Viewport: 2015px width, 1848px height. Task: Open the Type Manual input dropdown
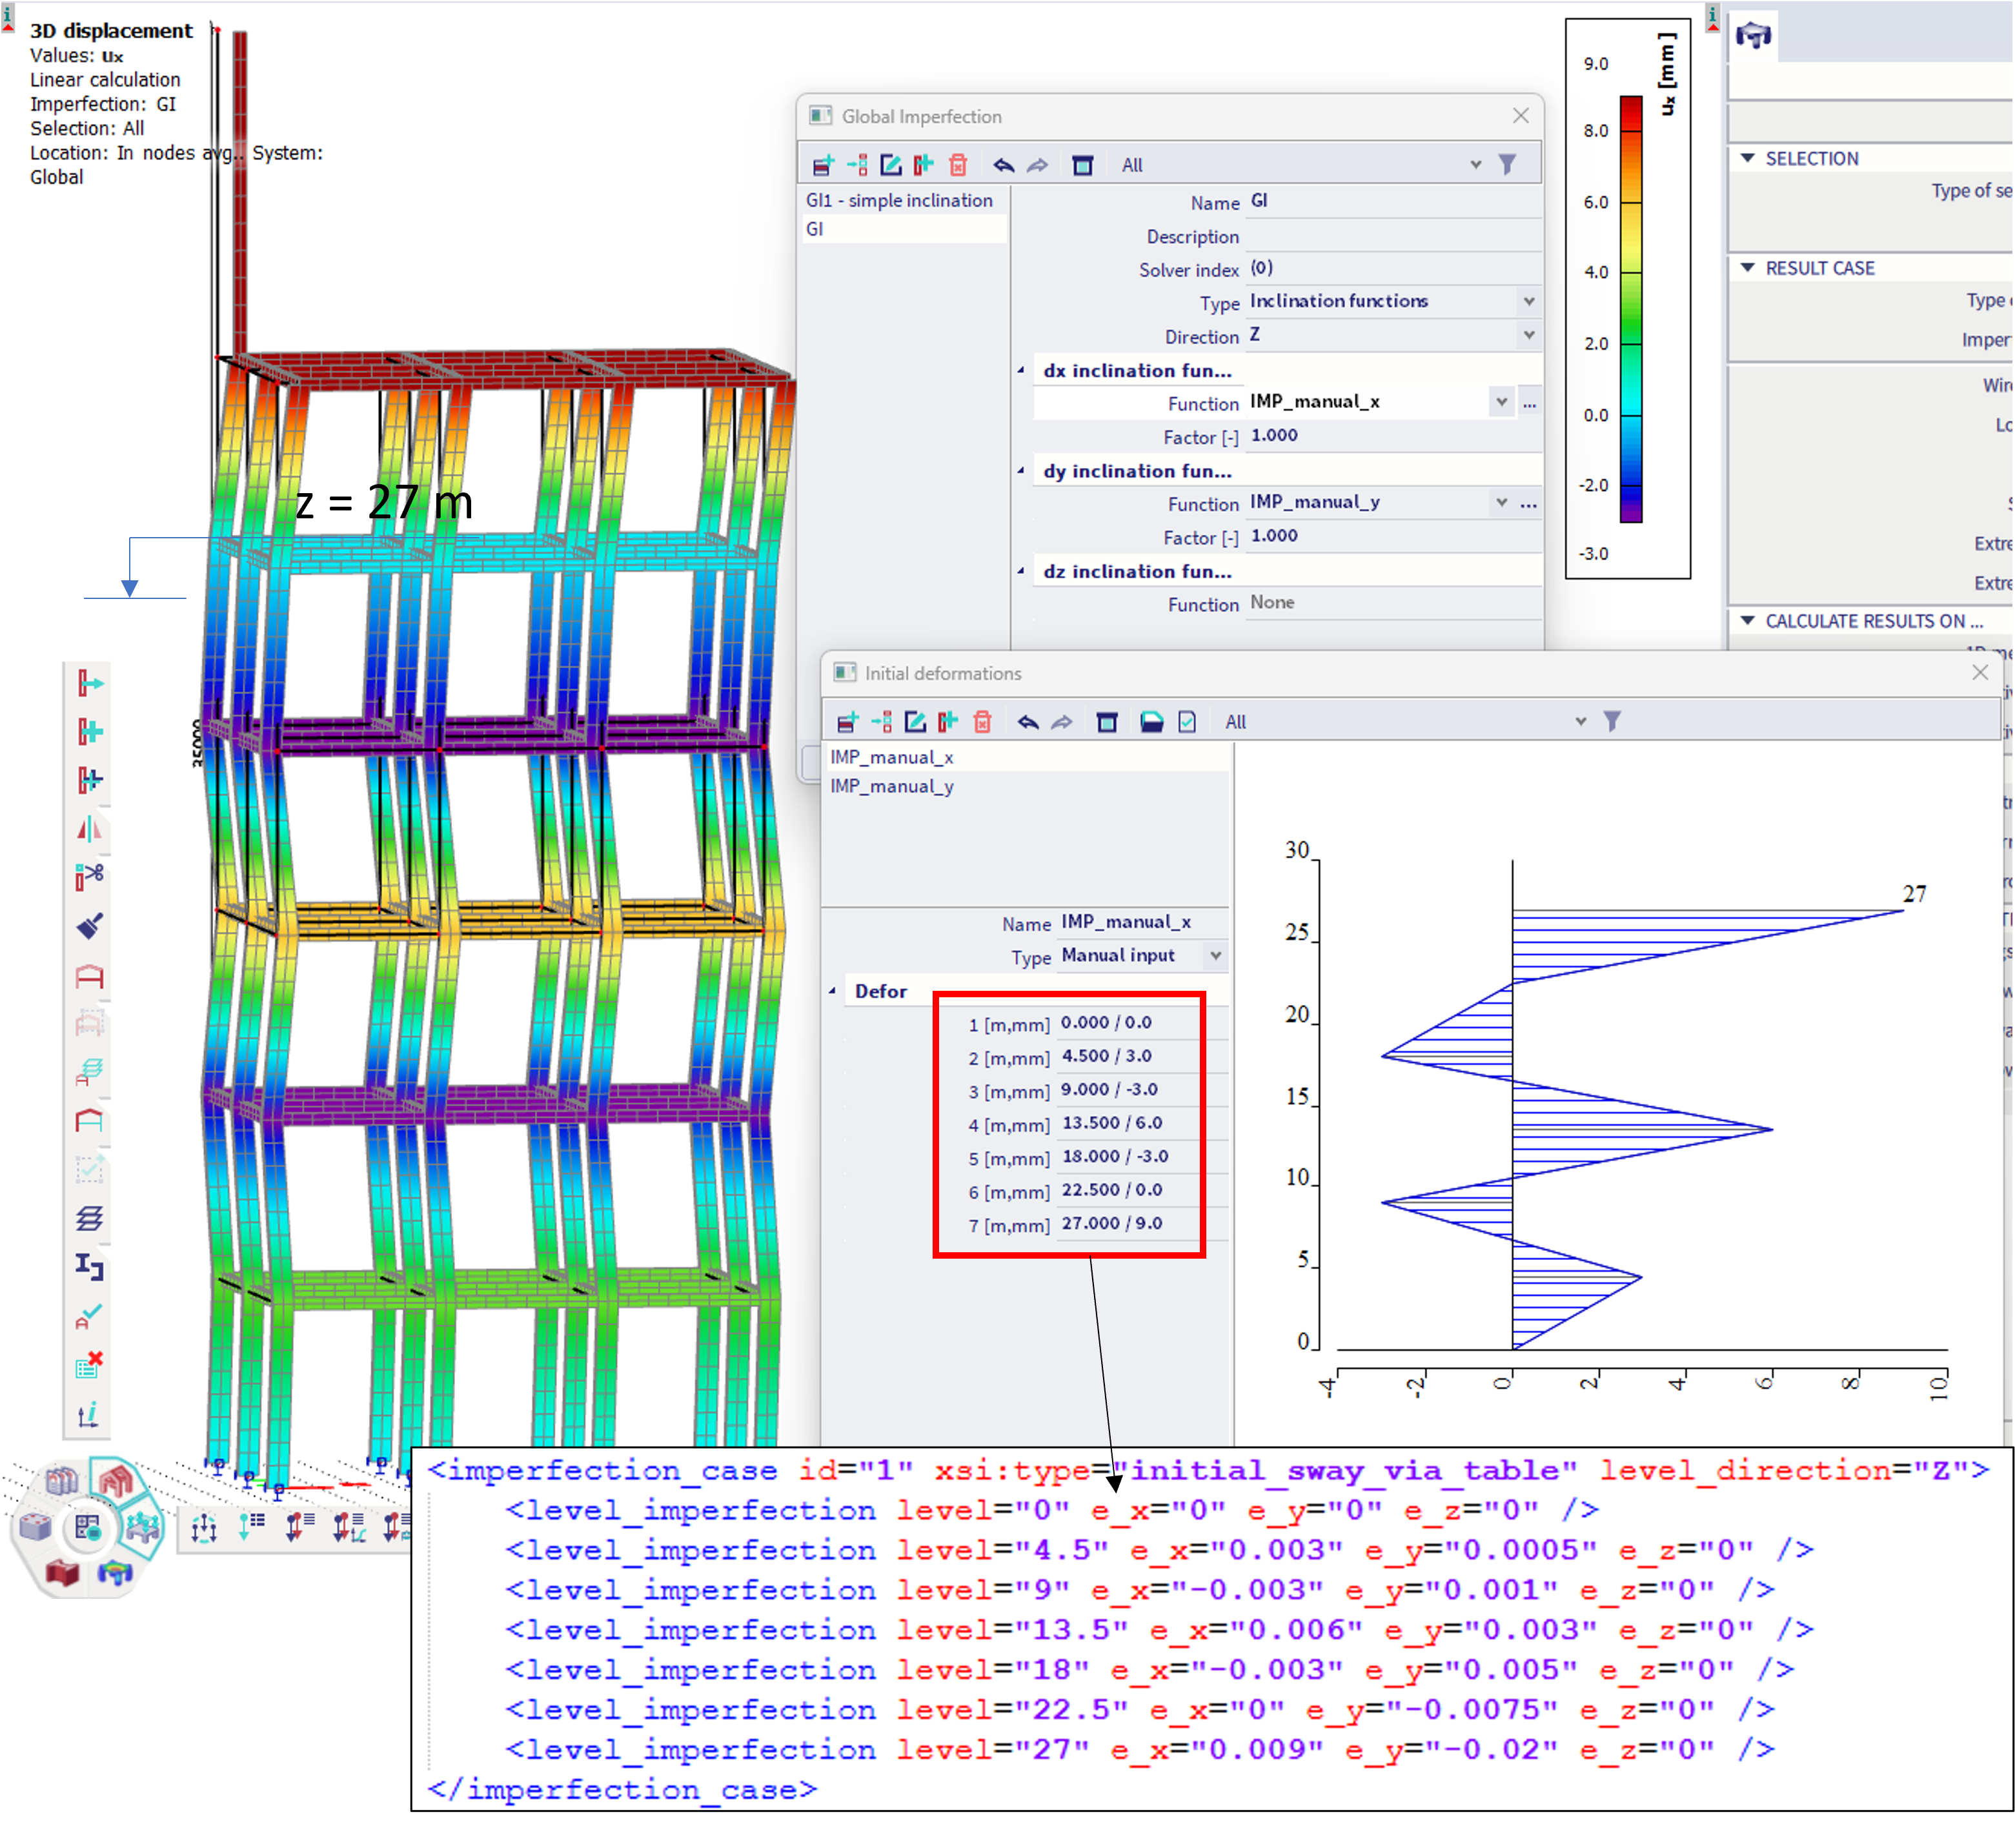1215,956
